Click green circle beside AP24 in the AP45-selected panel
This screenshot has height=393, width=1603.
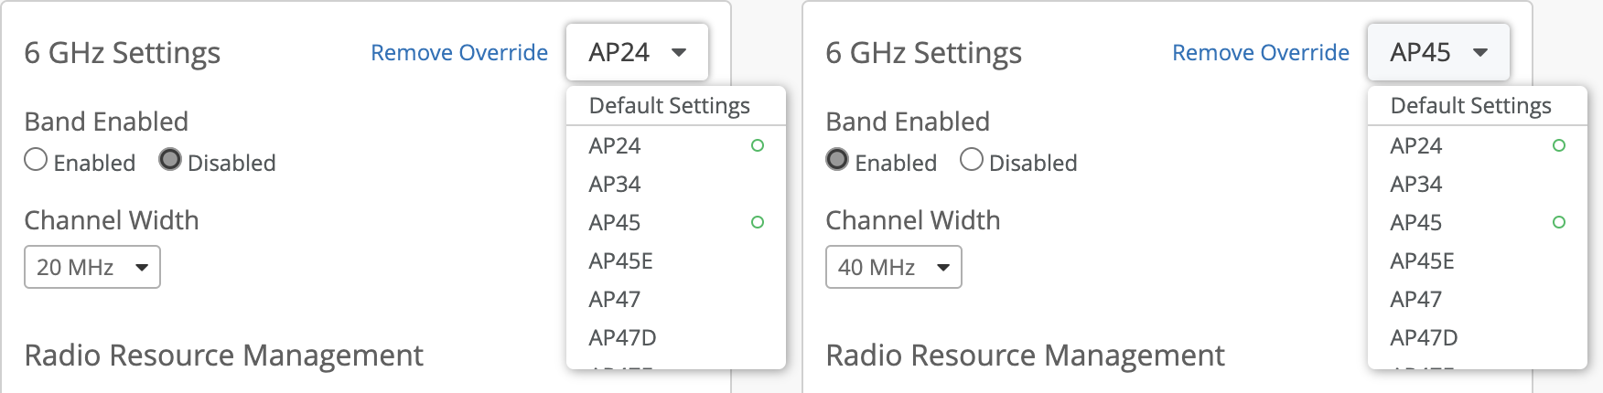(x=1559, y=145)
